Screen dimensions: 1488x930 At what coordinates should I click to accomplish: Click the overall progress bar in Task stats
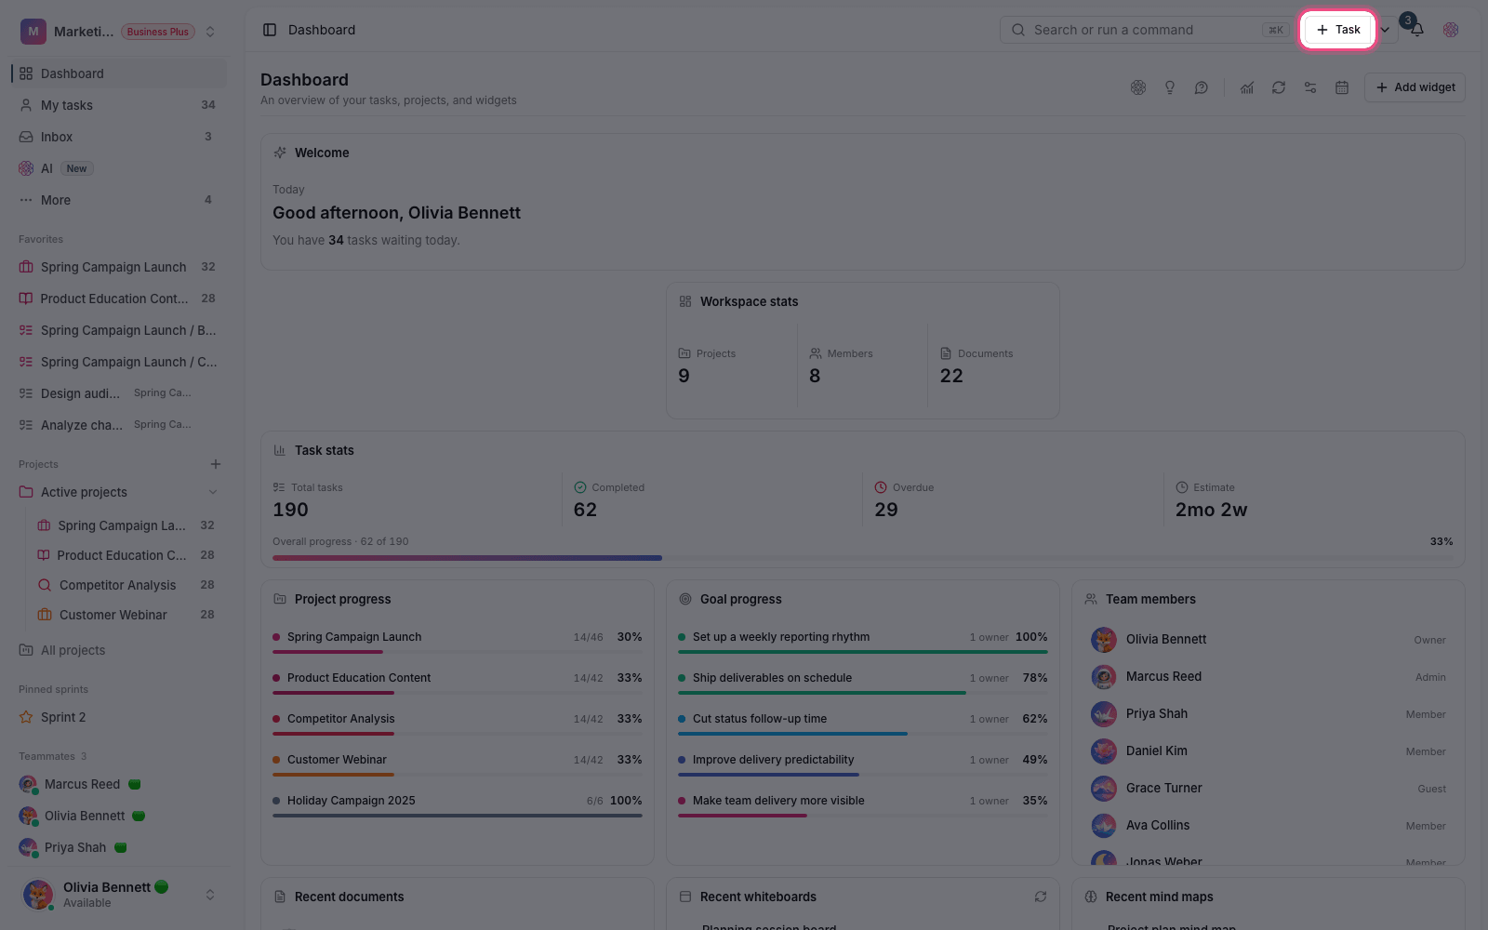(x=863, y=558)
